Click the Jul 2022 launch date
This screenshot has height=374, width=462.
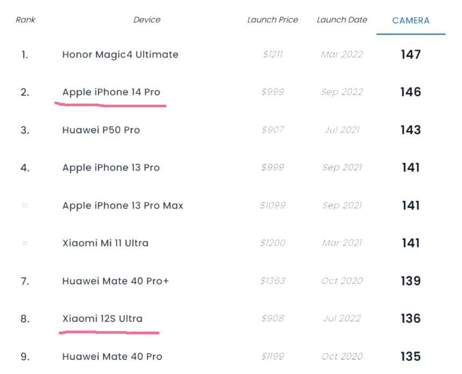pos(342,319)
